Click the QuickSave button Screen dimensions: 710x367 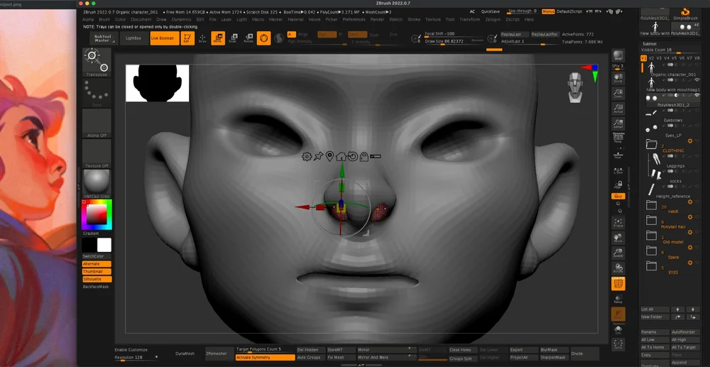coord(491,11)
